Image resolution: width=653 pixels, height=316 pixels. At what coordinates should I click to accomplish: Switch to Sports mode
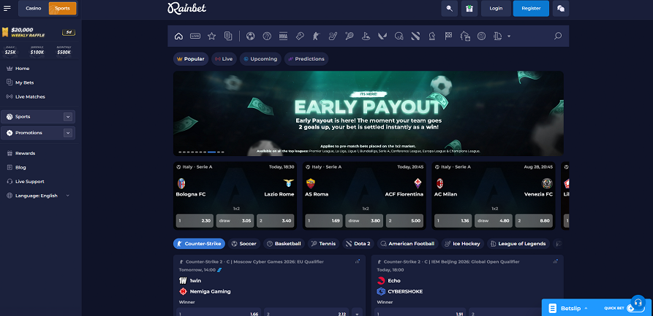click(62, 8)
